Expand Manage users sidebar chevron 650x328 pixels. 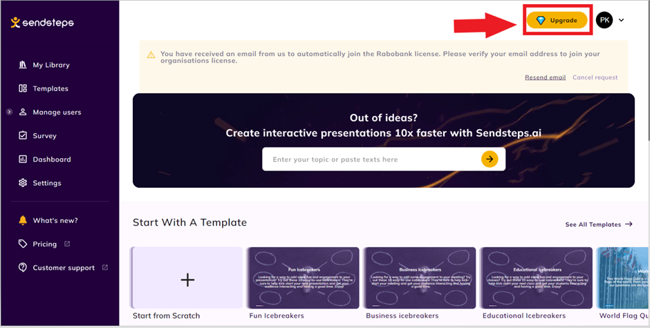coord(9,112)
